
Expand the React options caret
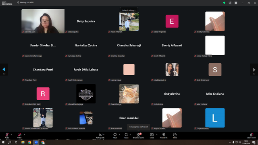[x=130, y=135]
